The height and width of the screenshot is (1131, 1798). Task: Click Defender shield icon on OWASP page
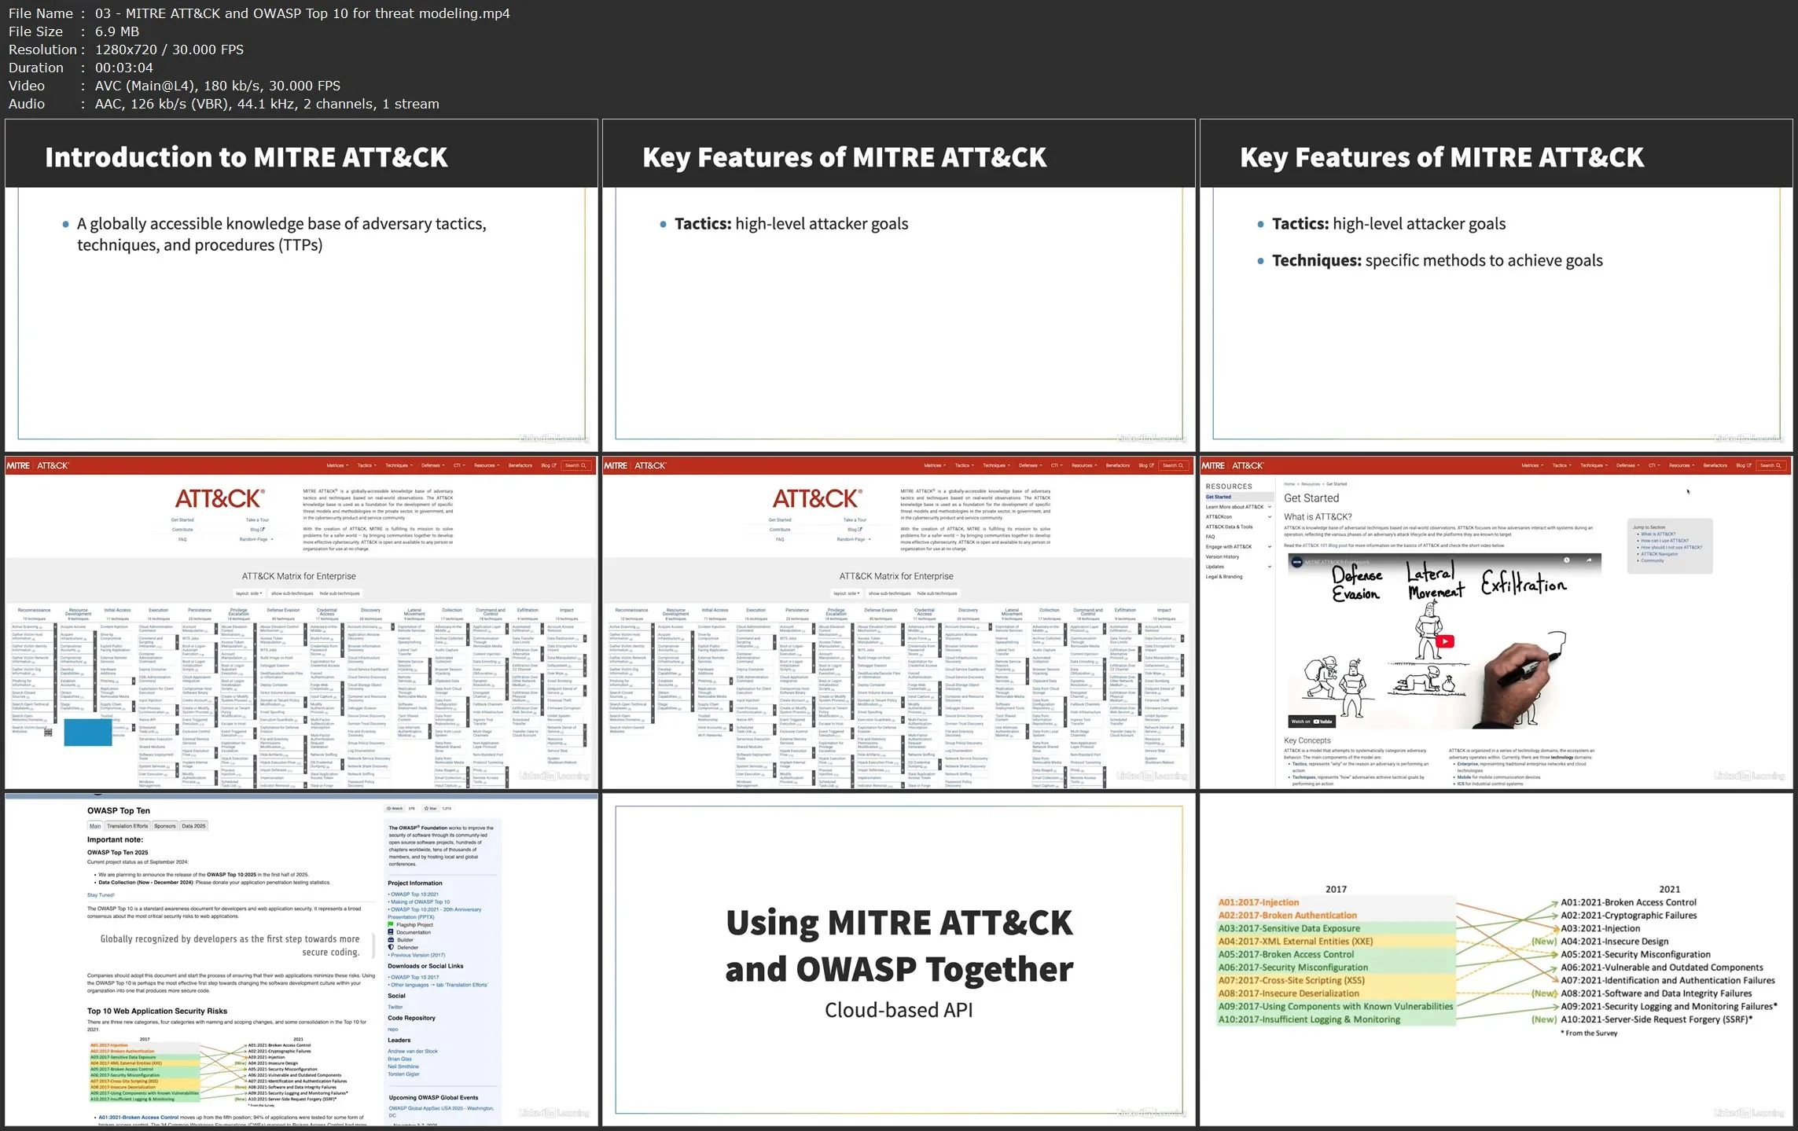391,947
